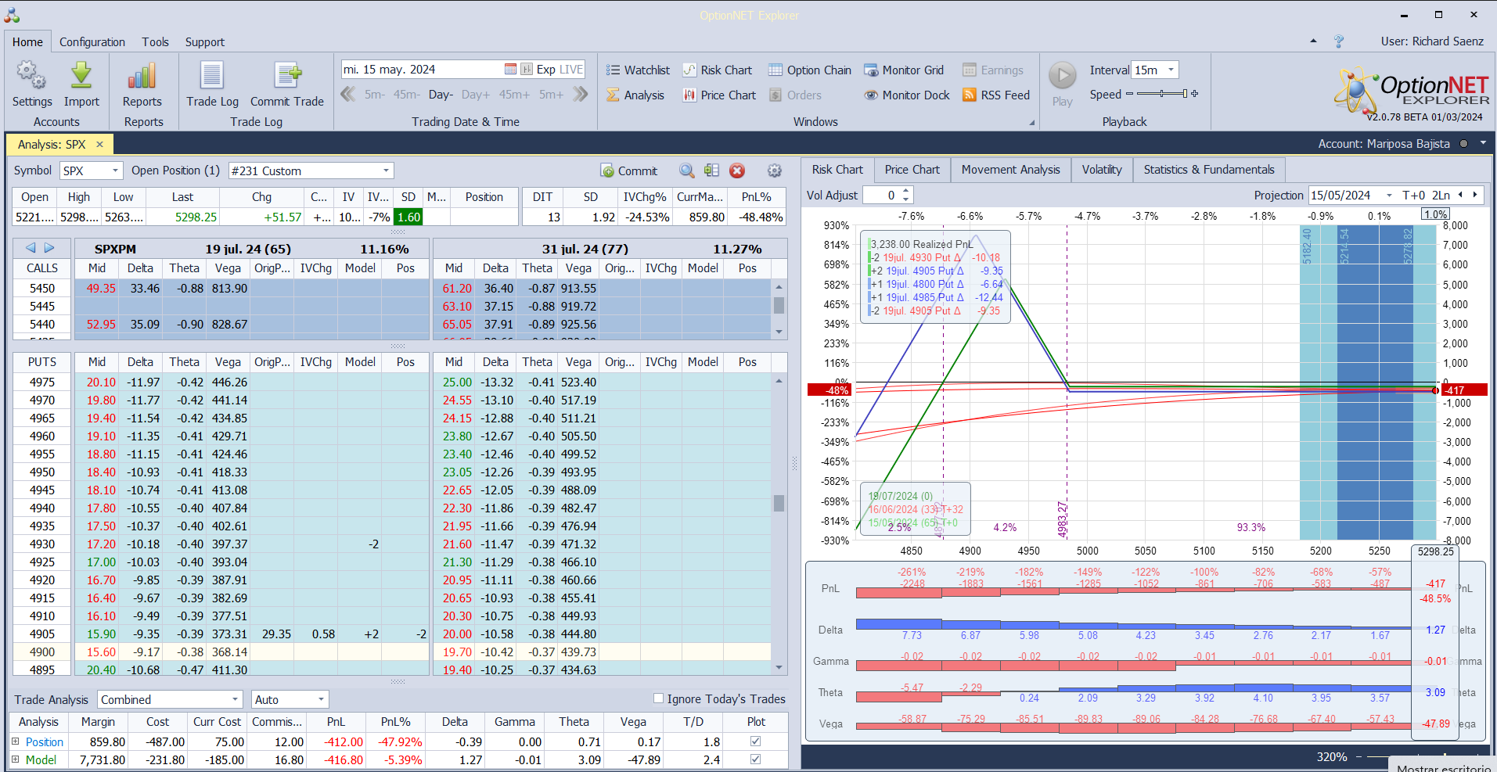Expand the Interval 15m dropdown

pos(1171,70)
